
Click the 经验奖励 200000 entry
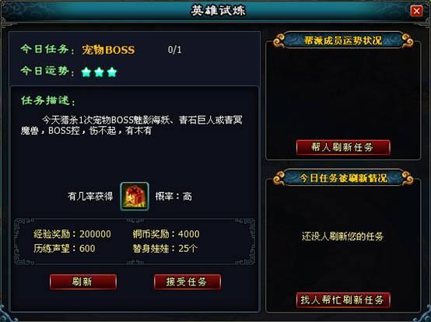72,234
